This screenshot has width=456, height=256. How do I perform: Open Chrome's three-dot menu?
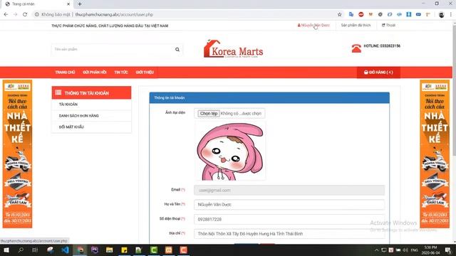(x=451, y=14)
